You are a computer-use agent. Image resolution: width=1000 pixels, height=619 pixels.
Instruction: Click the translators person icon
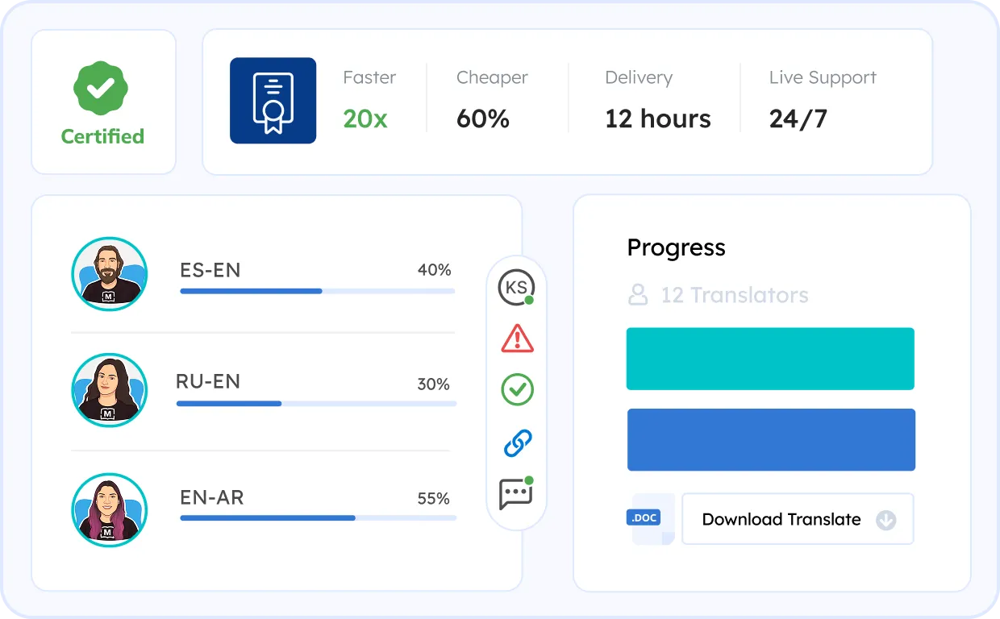click(638, 295)
